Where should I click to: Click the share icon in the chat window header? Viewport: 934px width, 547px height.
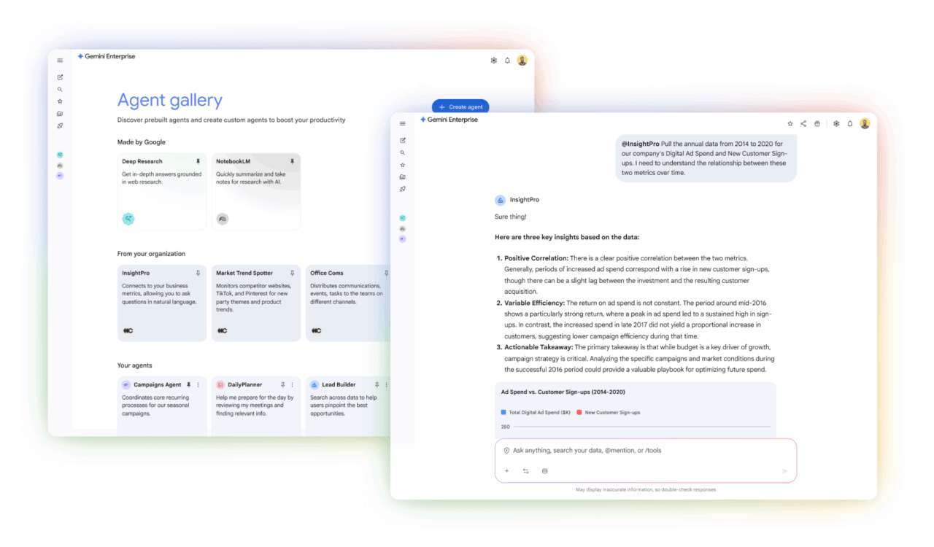(803, 124)
